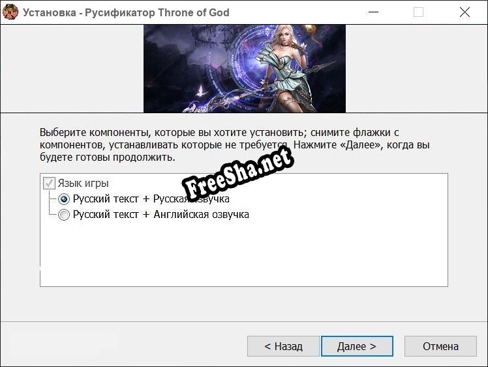Viewport: 488px width, 367px height.
Task: Click the empty area of the components list
Action: click(244, 254)
